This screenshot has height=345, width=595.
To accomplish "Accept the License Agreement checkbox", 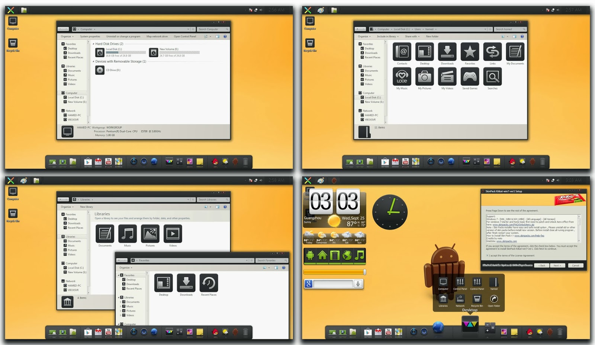I will (488, 256).
